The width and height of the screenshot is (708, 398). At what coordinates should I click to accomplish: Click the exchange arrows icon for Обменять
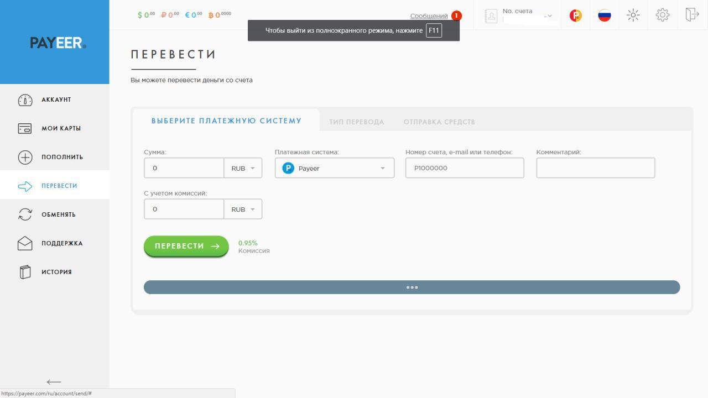pyautogui.click(x=25, y=214)
